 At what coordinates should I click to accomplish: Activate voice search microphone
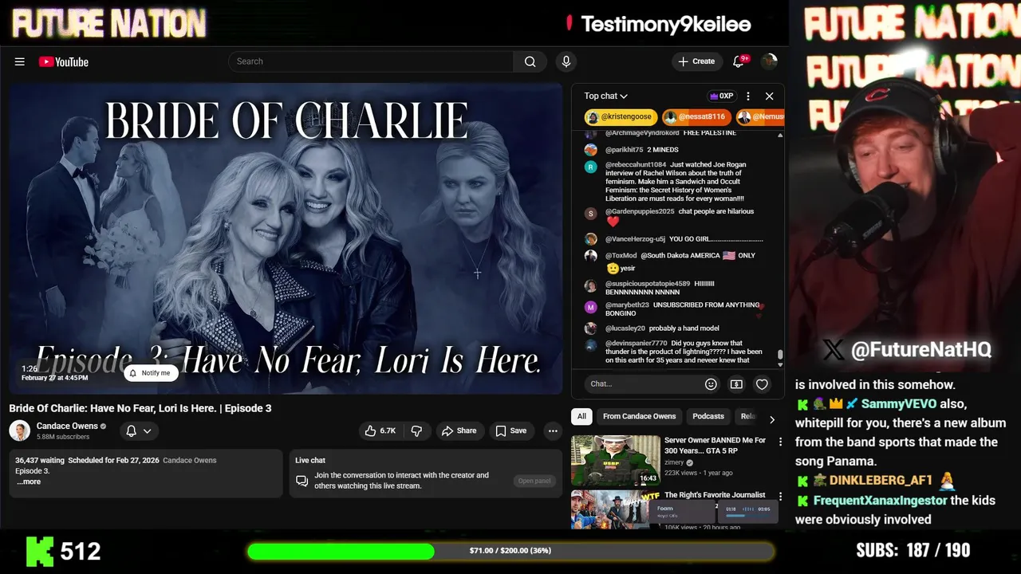click(566, 61)
